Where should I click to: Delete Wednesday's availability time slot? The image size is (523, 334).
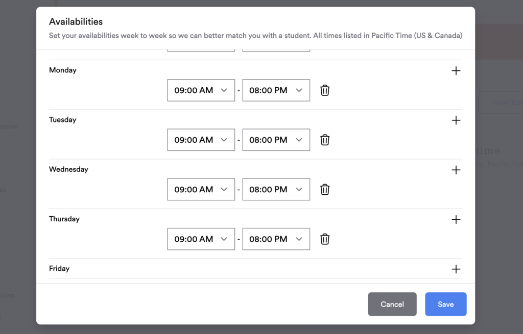(x=325, y=189)
